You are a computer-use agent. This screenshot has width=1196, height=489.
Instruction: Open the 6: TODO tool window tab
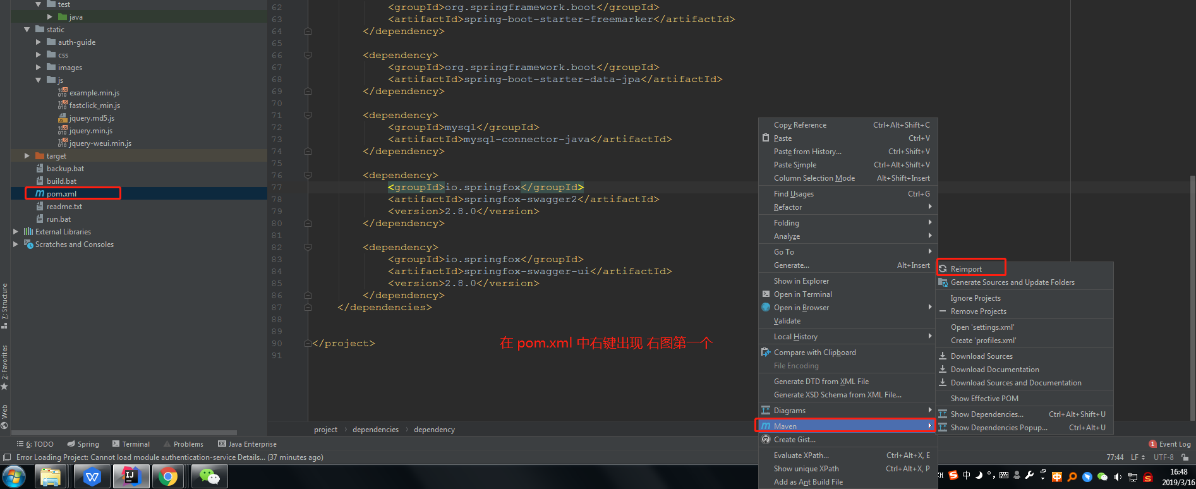[35, 444]
